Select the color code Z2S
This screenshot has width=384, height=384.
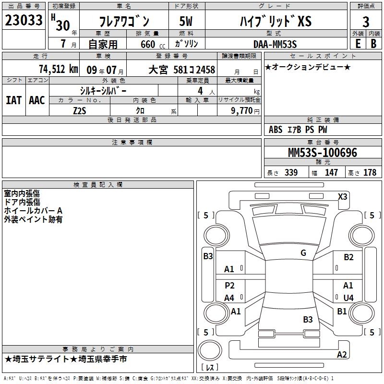[80, 111]
